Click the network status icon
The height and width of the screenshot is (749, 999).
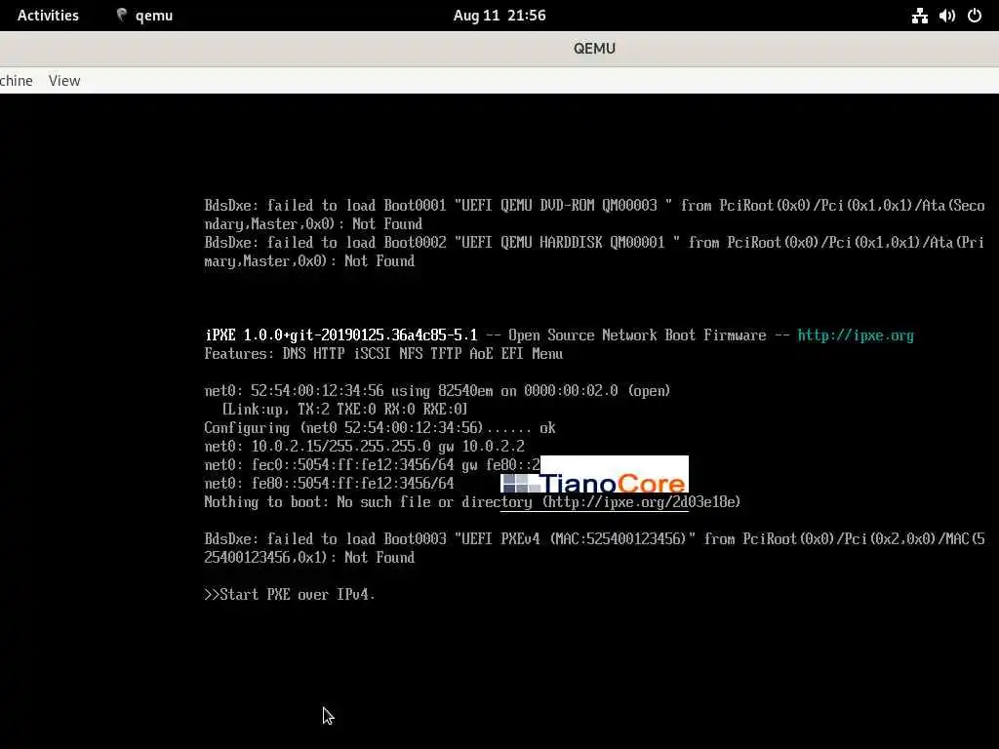[919, 16]
